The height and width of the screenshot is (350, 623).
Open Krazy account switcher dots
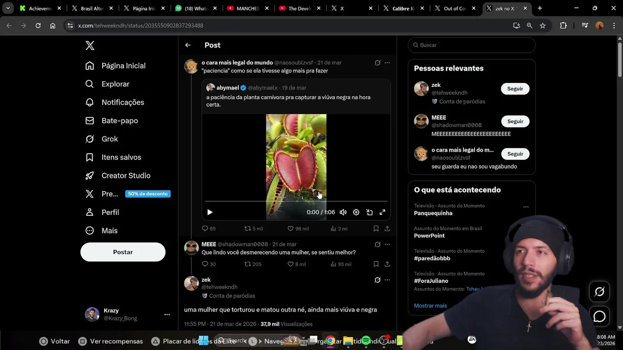click(167, 315)
